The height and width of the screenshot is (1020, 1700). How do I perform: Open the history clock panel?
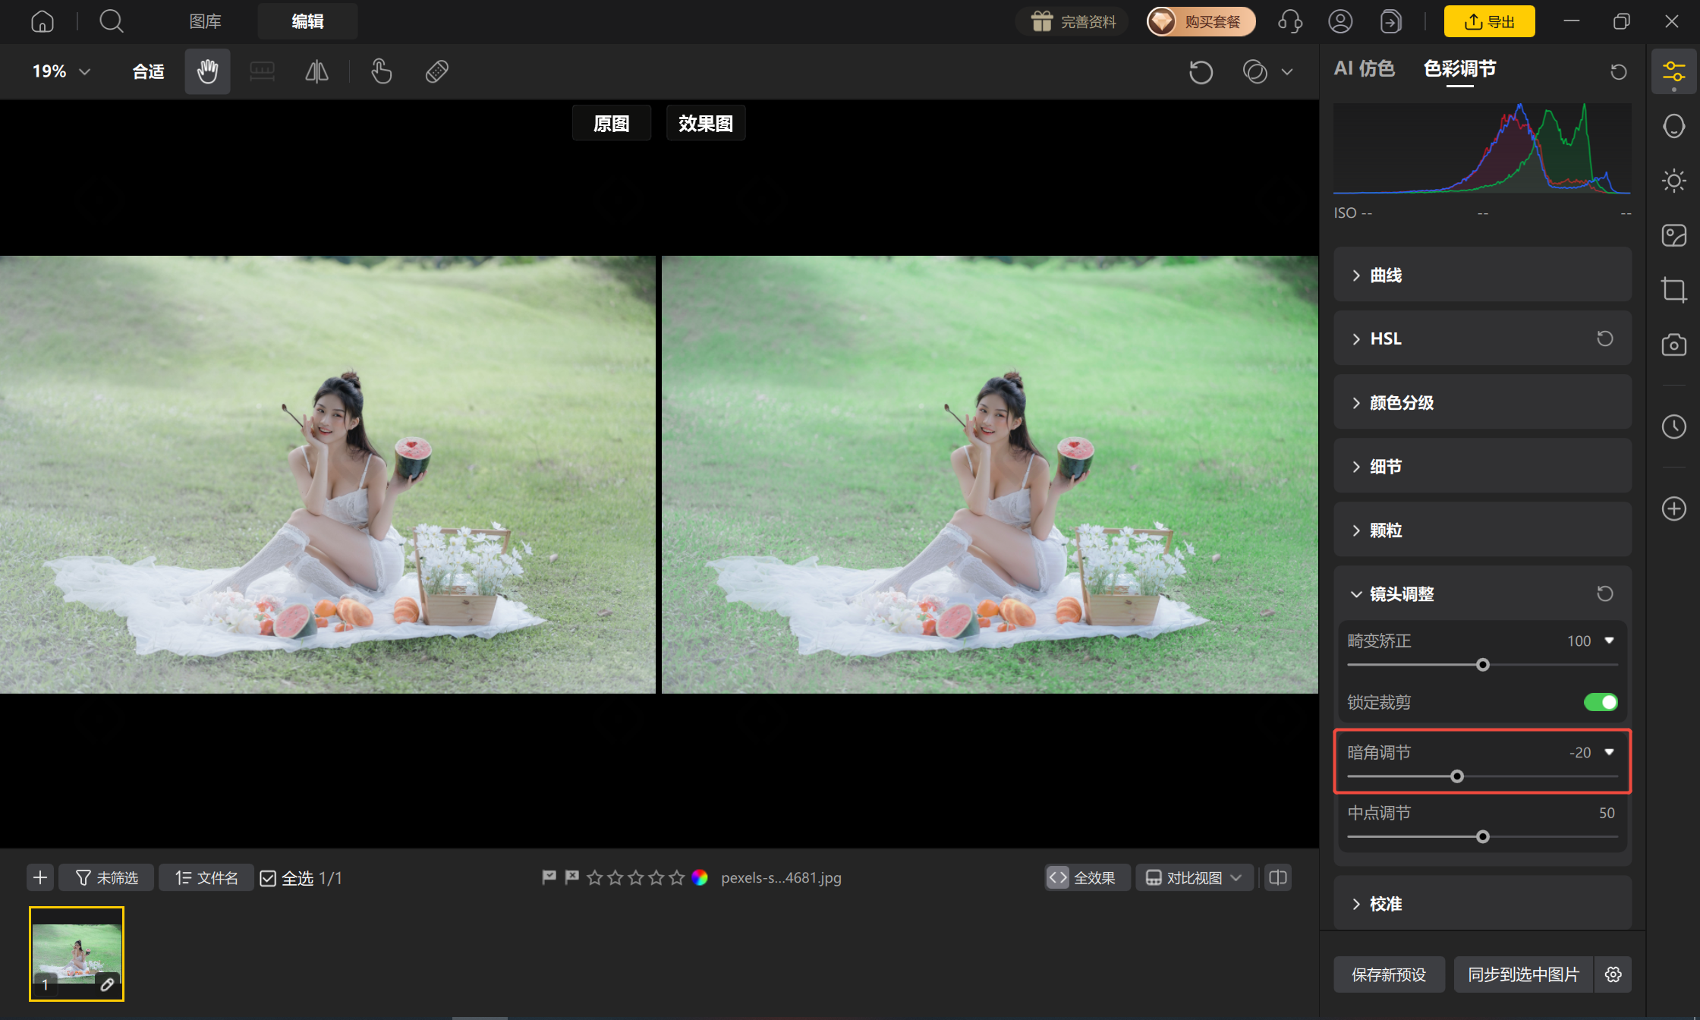coord(1673,427)
